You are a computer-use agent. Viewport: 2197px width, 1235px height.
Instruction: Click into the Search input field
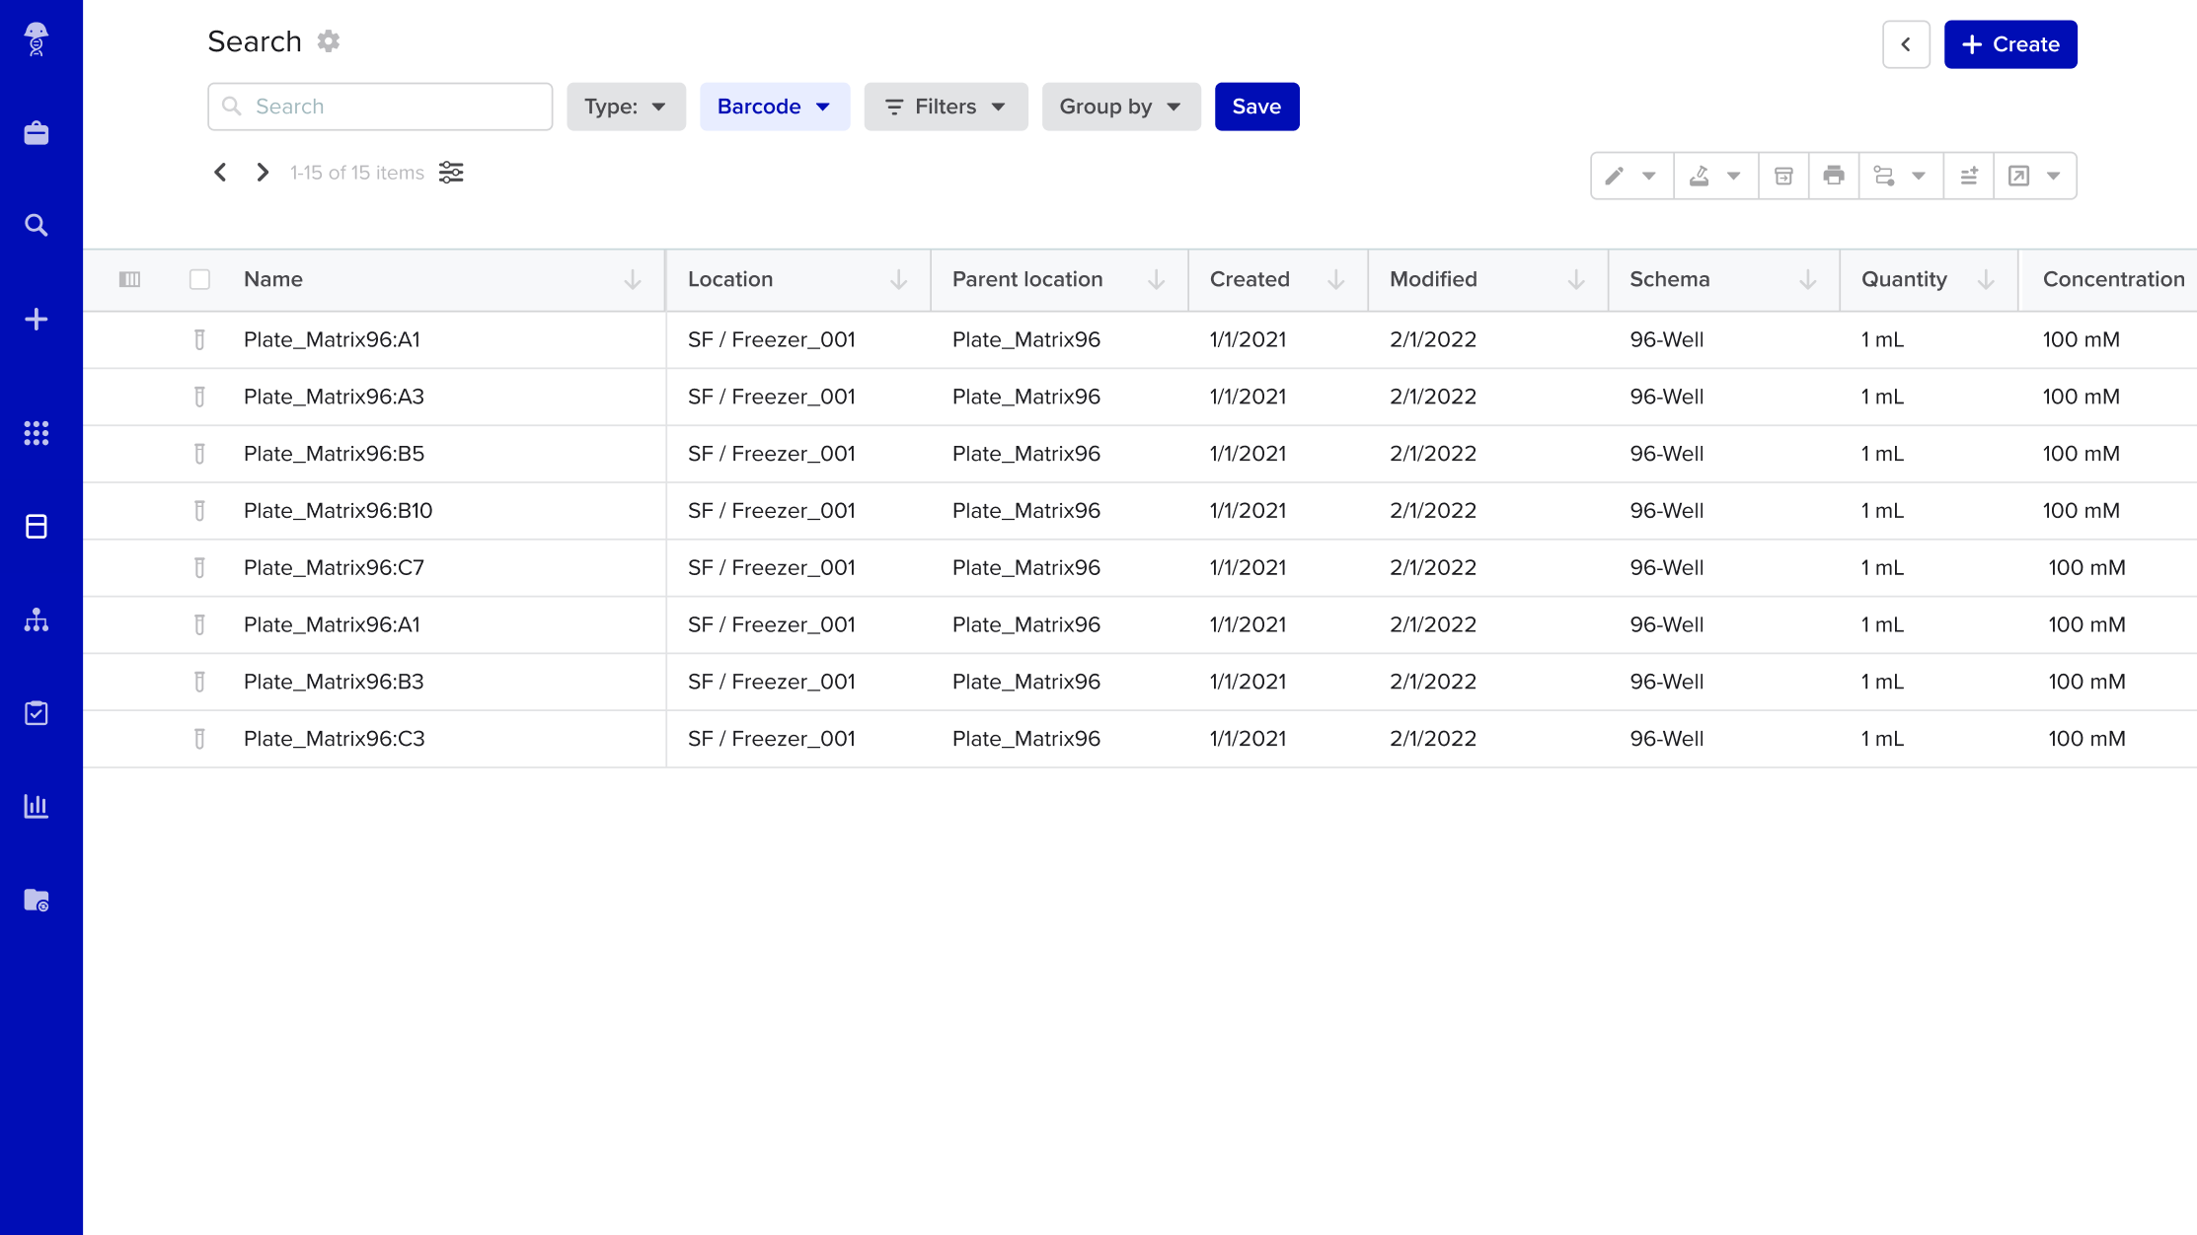click(380, 107)
